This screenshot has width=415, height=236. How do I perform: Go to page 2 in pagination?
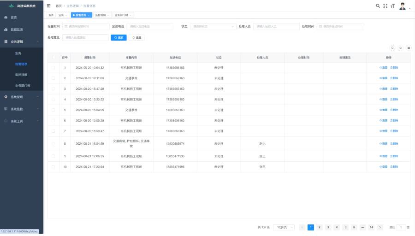pyautogui.click(x=320, y=227)
